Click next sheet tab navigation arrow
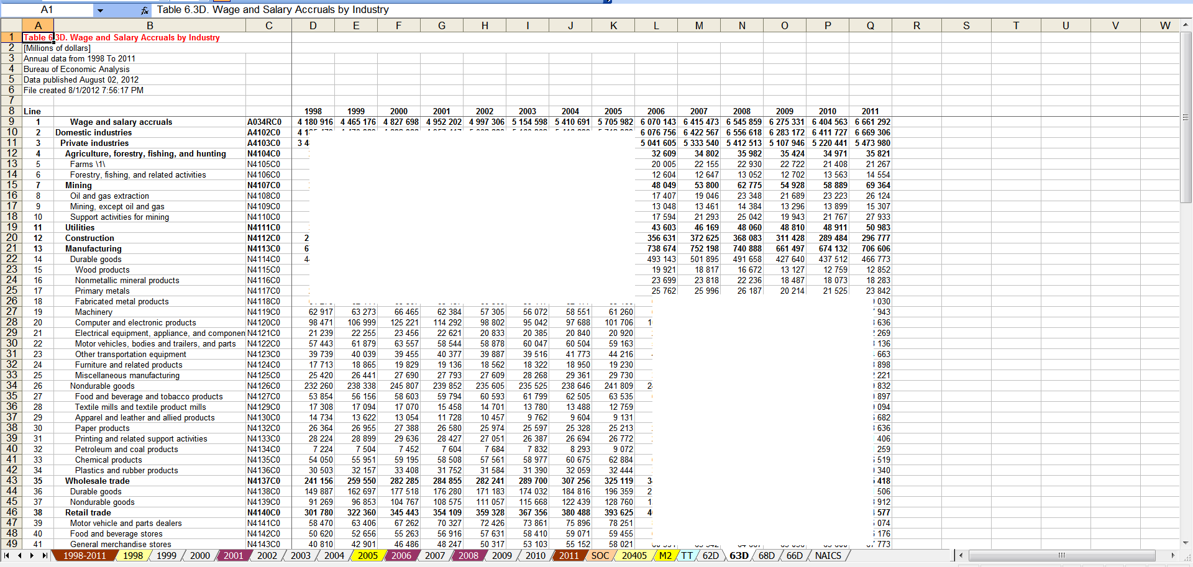This screenshot has width=1193, height=567. (x=32, y=556)
